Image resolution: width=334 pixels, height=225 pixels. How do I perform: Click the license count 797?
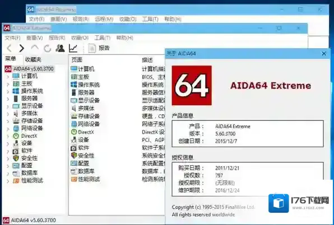pyautogui.click(x=219, y=175)
